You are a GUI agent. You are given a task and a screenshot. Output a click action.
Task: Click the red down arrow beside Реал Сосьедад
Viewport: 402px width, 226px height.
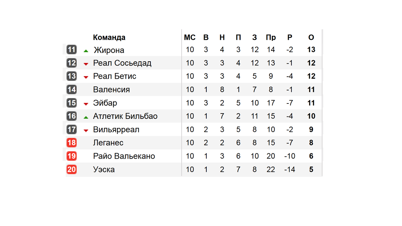click(x=86, y=64)
